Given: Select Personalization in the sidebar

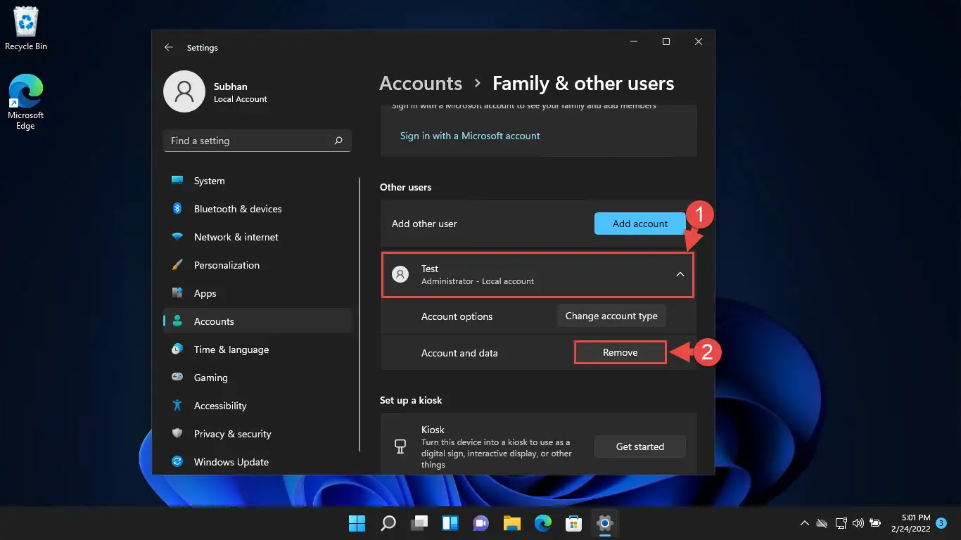Looking at the screenshot, I should tap(257, 265).
